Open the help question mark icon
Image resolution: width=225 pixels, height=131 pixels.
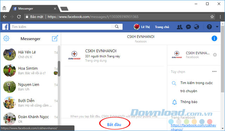pos(209,27)
